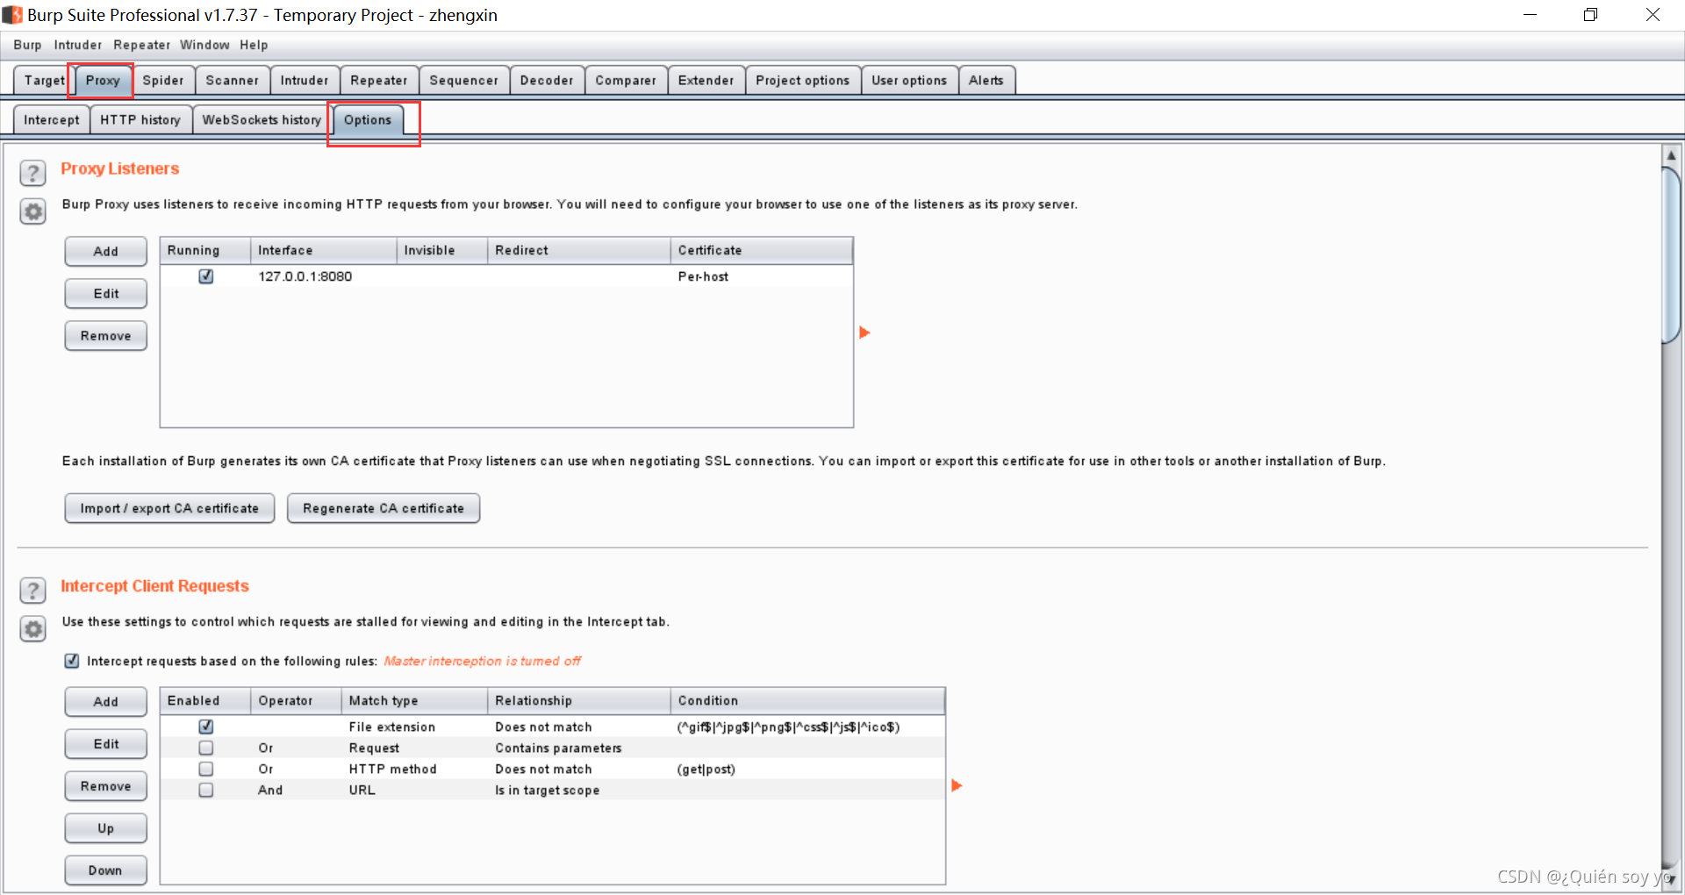The height and width of the screenshot is (895, 1685).
Task: Click the scrollbar down arrow
Action: 1671,878
